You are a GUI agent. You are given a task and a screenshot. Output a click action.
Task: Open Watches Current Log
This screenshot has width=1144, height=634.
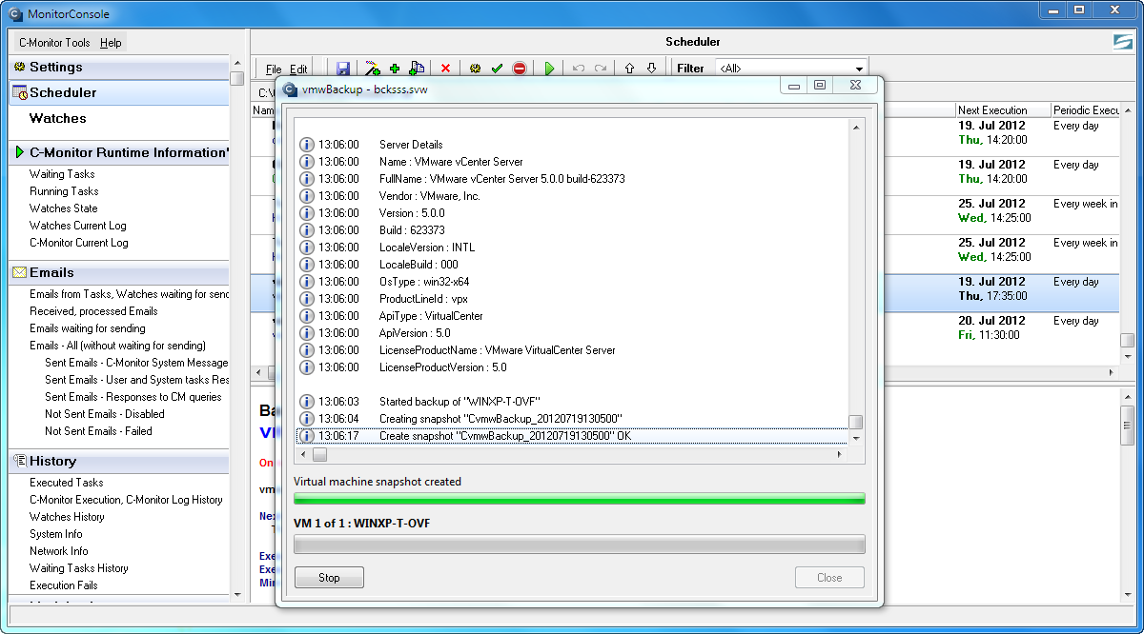(77, 226)
